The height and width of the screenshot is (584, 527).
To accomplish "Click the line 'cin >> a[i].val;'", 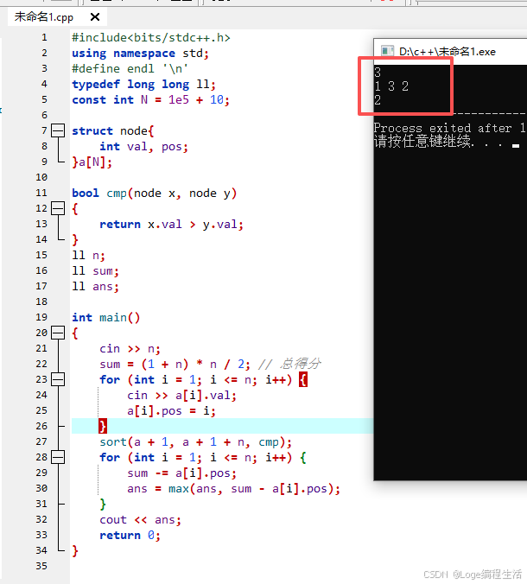I will tap(181, 395).
